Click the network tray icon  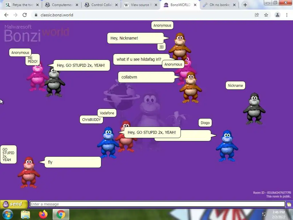point(264,214)
